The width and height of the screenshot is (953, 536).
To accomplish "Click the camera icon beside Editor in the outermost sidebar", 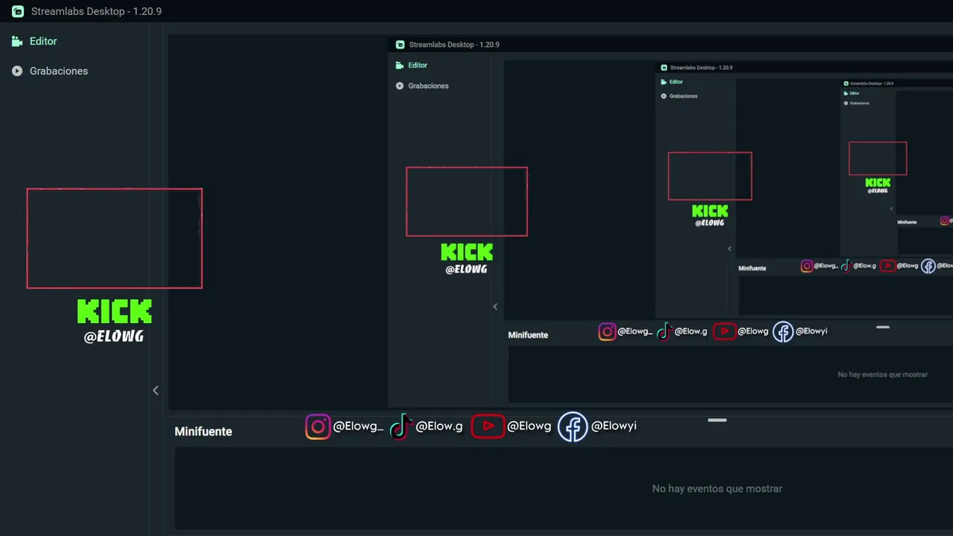I will [x=17, y=42].
